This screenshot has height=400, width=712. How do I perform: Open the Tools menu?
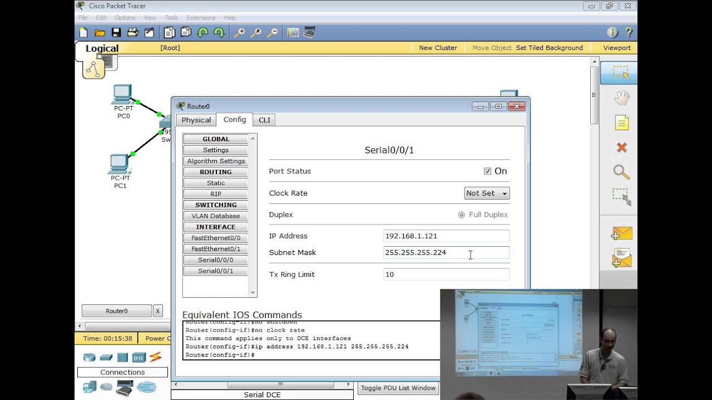(x=171, y=18)
